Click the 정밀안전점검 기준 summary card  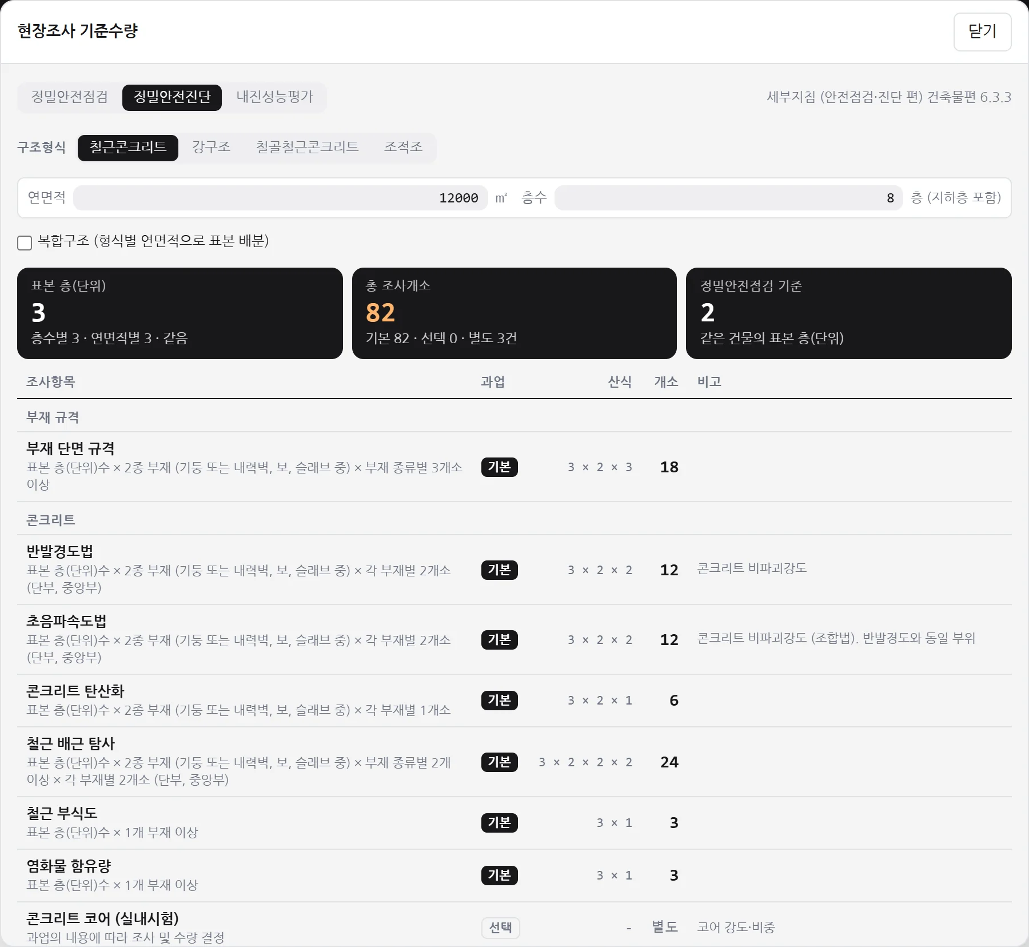pyautogui.click(x=849, y=313)
